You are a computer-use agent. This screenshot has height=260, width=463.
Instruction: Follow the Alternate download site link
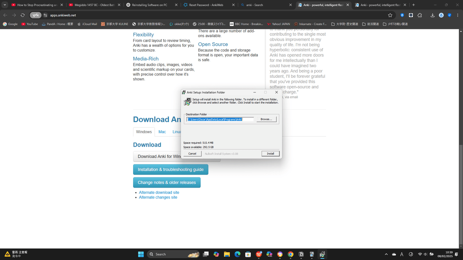click(159, 192)
